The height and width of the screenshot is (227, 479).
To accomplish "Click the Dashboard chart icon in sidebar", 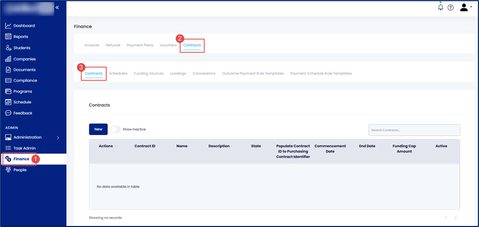I will [x=8, y=26].
